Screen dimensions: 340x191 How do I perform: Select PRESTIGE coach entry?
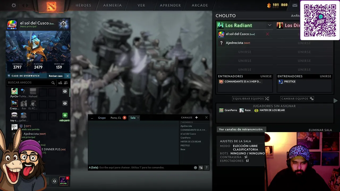coord(287,82)
